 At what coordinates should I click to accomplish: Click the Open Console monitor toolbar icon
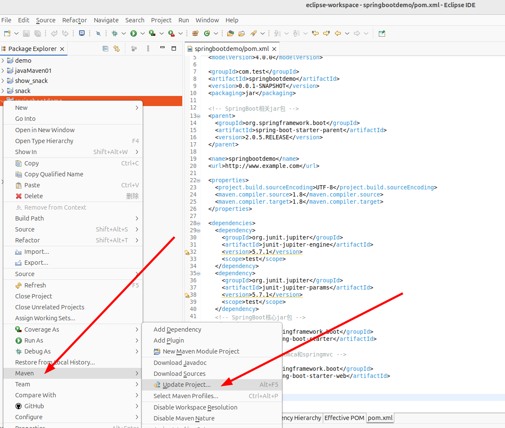click(82, 33)
